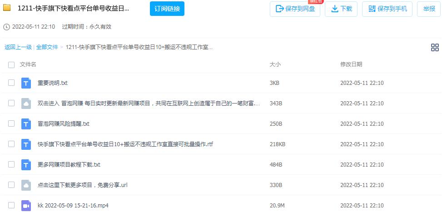Click the file icon for 冒泡网赚风险提醒.txt
Viewport: 442px width, 212px height.
pos(26,124)
